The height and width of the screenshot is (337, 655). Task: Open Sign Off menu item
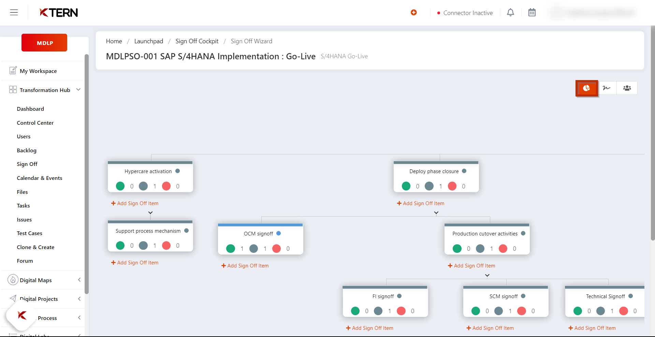(27, 164)
